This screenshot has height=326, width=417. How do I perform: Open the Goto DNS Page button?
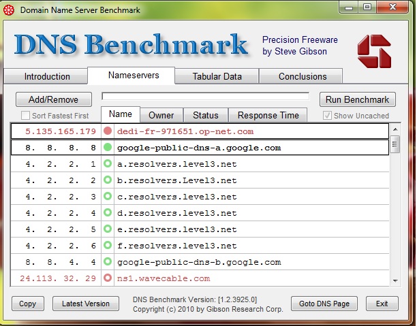[324, 304]
